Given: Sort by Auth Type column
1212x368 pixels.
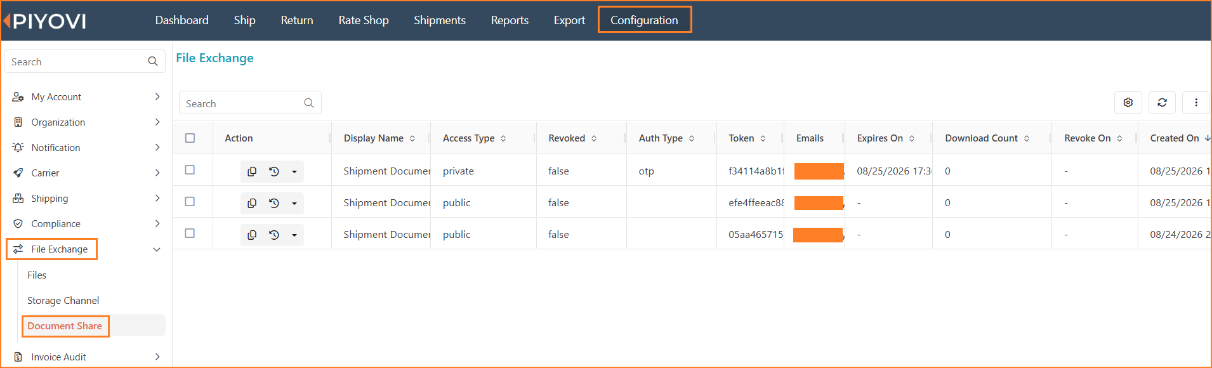Looking at the screenshot, I should [692, 138].
